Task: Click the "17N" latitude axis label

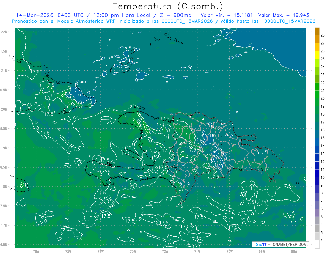Action: tap(4, 226)
